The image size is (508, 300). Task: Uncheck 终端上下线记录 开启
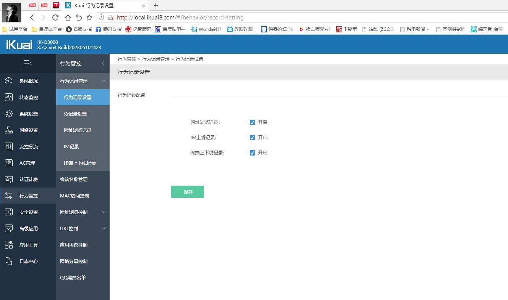click(x=252, y=152)
